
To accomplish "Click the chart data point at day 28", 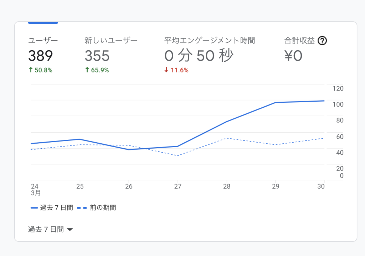I will click(227, 122).
